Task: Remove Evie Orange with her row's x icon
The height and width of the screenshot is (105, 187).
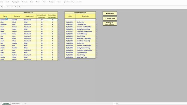Action: 59,43
